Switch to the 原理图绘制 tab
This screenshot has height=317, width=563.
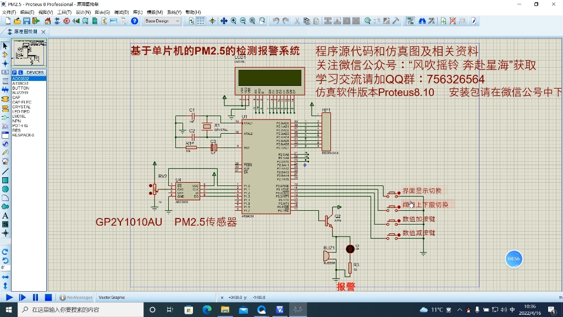25,31
